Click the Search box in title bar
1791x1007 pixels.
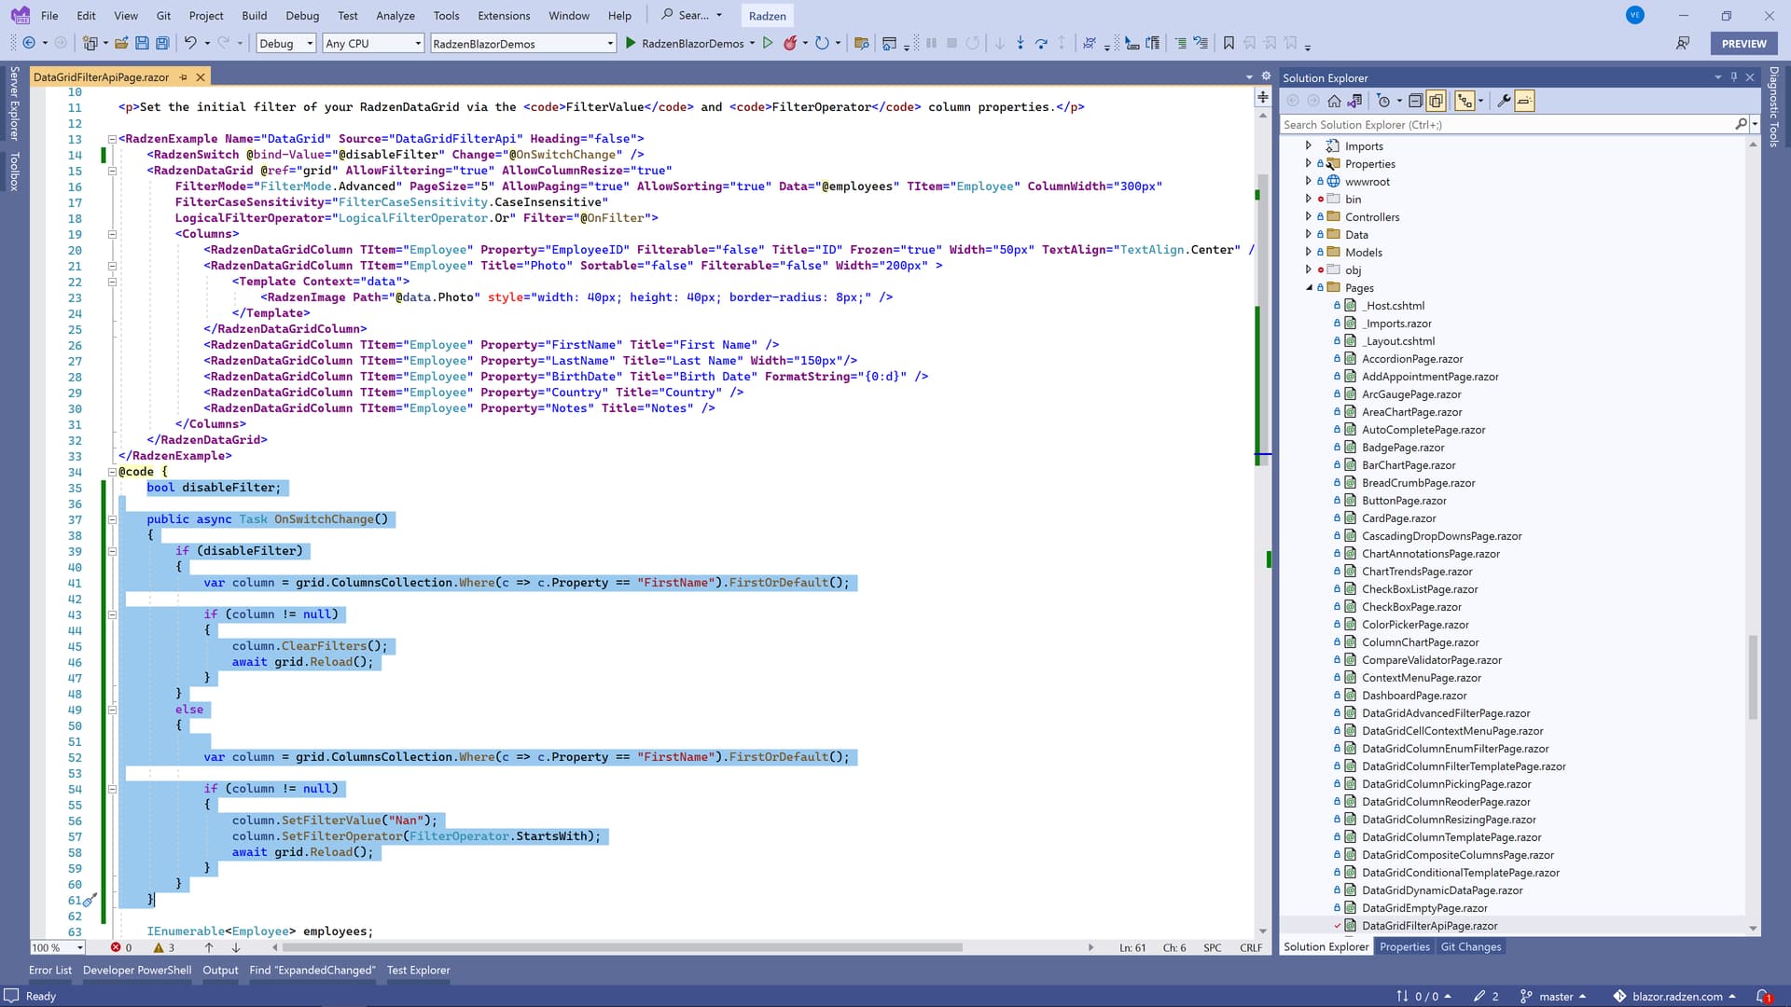pos(692,15)
